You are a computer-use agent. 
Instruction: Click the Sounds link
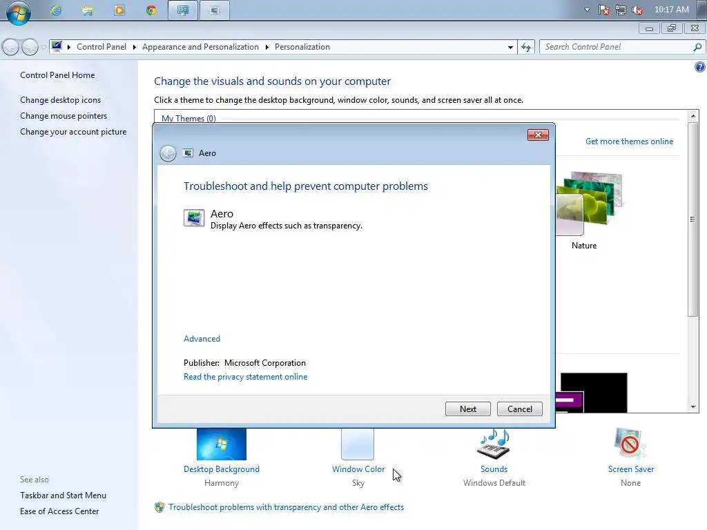[494, 469]
